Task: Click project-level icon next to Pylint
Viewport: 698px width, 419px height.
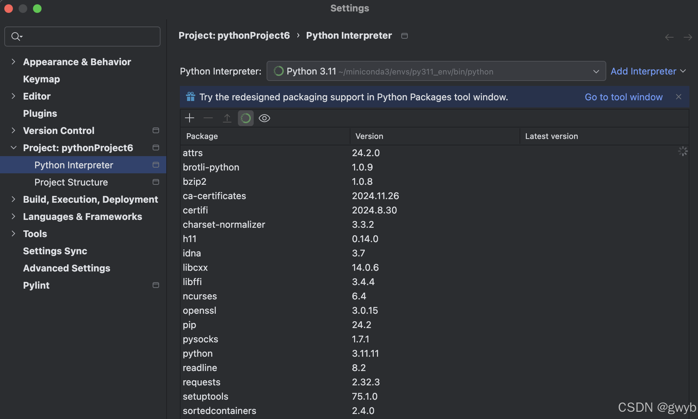Action: [x=156, y=285]
